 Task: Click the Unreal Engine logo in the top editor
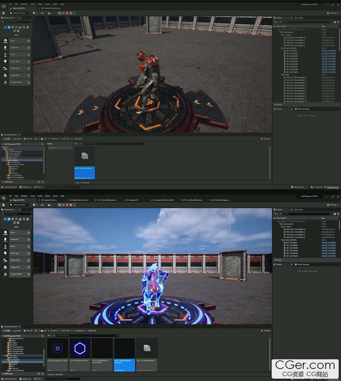pyautogui.click(x=3, y=6)
